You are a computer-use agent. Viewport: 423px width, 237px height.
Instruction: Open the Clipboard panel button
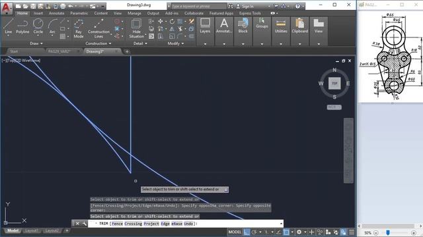[x=299, y=26]
